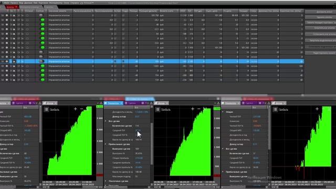Click the gear icon in left results panel header
This screenshot has width=336, height=189.
click(x=30, y=103)
